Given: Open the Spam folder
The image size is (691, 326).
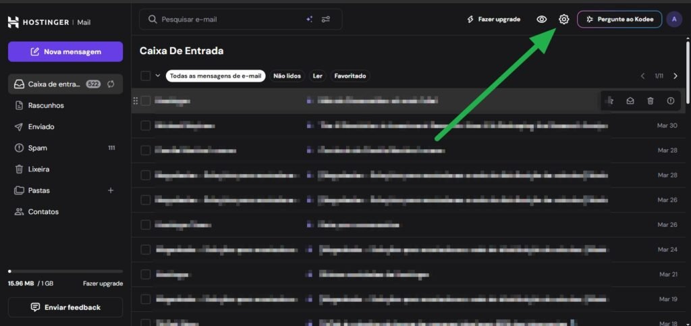Looking at the screenshot, I should pos(65,148).
